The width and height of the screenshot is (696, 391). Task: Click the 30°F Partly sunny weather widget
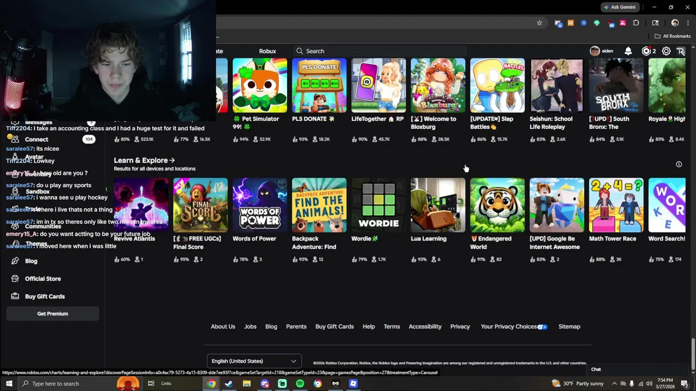[577, 383]
